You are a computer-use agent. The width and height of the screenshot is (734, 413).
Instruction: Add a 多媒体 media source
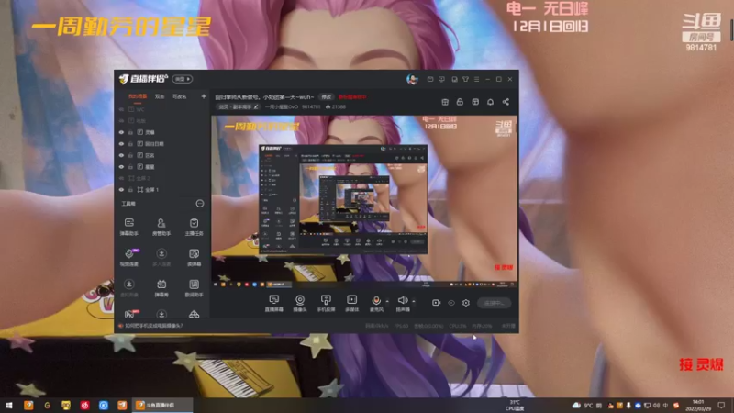pos(351,303)
